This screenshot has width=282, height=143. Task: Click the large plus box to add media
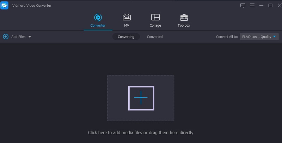click(141, 98)
